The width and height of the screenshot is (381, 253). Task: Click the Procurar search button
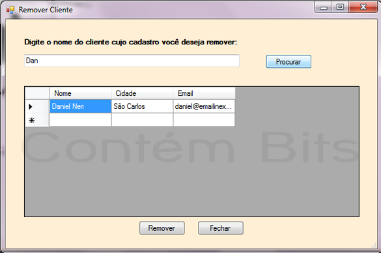click(289, 61)
